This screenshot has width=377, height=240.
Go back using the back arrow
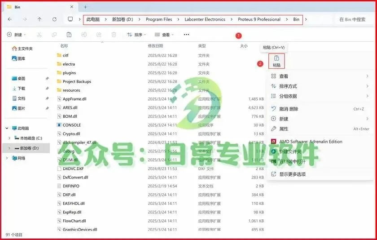9,19
